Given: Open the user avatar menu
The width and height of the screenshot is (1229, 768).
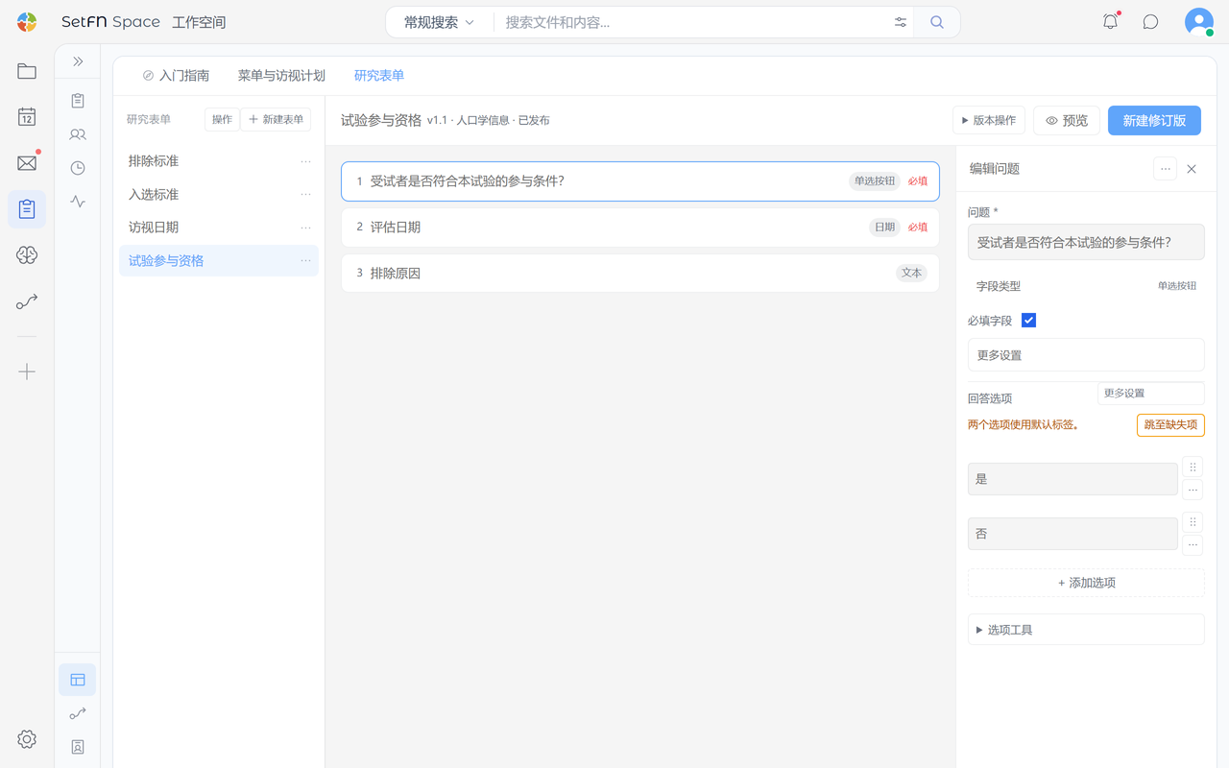Looking at the screenshot, I should point(1199,22).
